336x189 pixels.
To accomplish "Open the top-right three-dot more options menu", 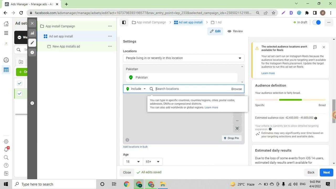I will click(x=329, y=22).
